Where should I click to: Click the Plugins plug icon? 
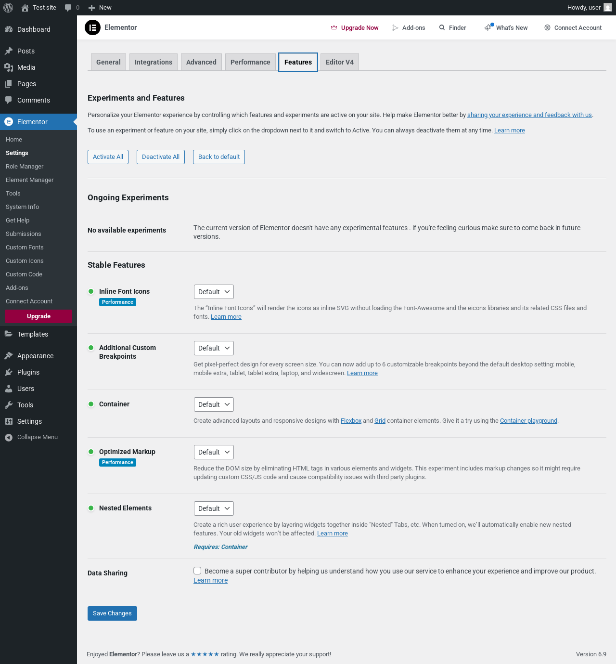(x=9, y=372)
